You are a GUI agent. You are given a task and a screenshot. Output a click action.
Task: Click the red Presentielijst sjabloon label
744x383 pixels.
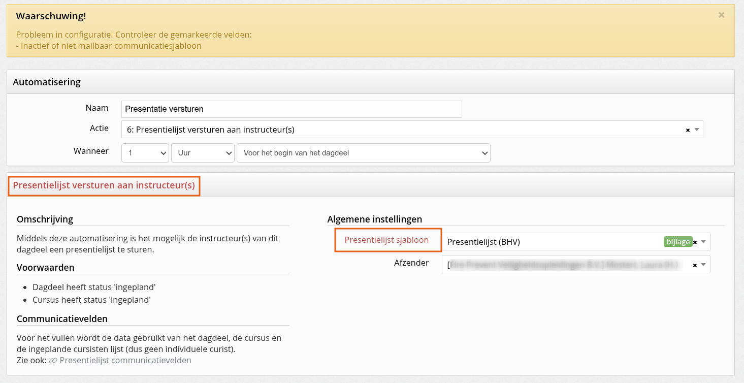[386, 240]
